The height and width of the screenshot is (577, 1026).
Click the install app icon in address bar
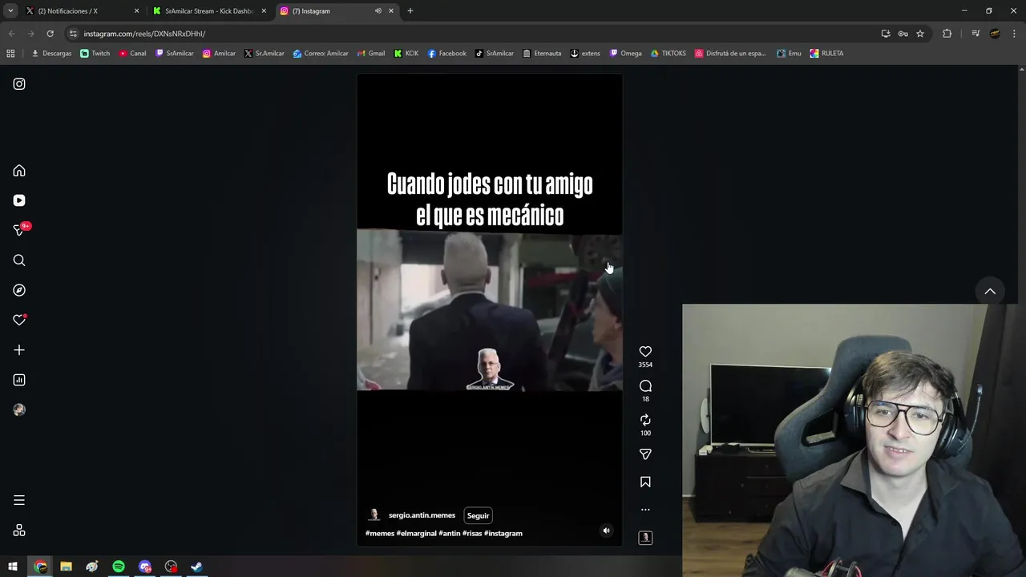(x=886, y=34)
